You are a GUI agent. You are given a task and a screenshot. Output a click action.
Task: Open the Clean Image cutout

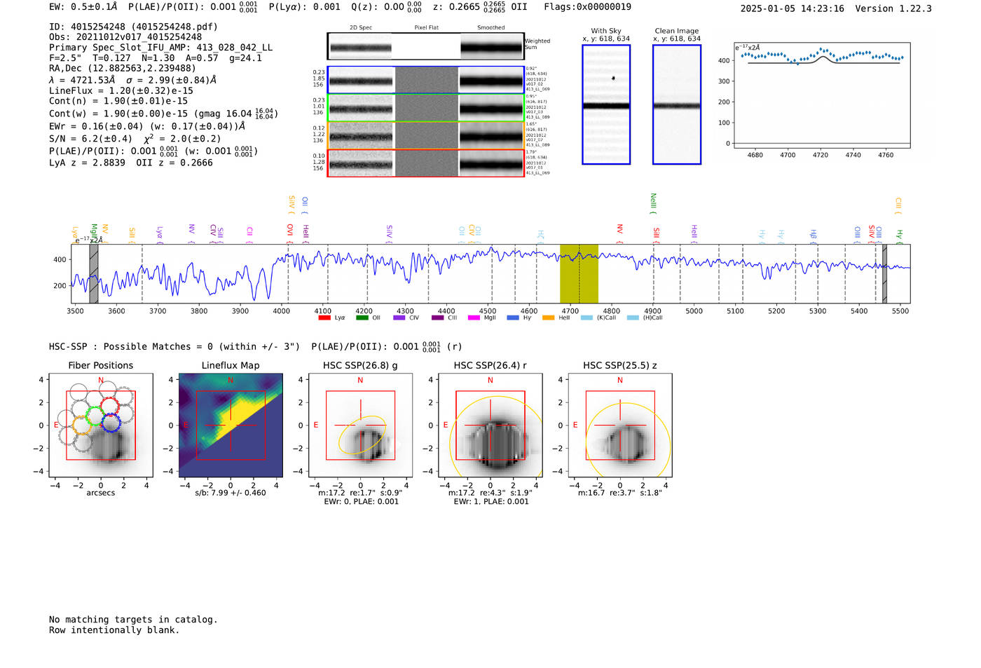pos(677,104)
